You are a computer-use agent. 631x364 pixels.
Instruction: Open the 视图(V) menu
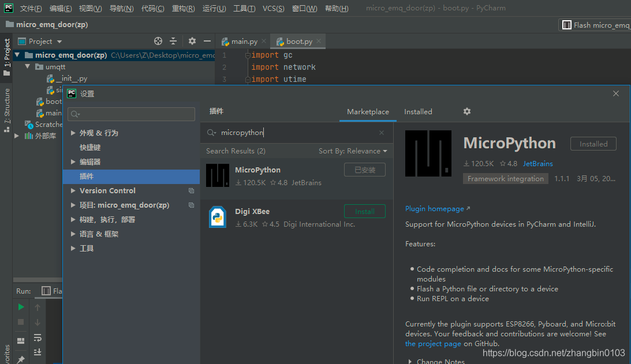[x=91, y=9]
